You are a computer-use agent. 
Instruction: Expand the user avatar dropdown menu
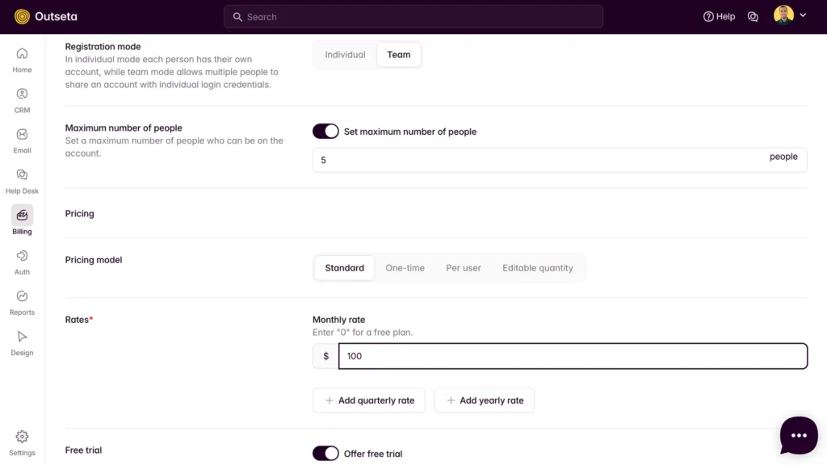coord(790,16)
